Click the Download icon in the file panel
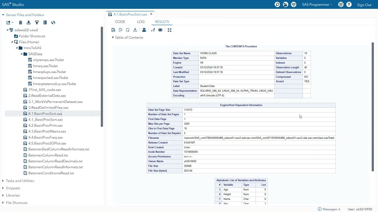 click(x=29, y=22)
